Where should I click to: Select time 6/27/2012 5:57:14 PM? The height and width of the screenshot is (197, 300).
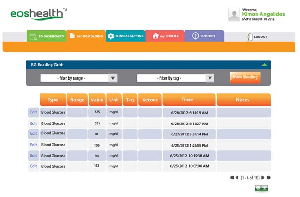point(189,134)
